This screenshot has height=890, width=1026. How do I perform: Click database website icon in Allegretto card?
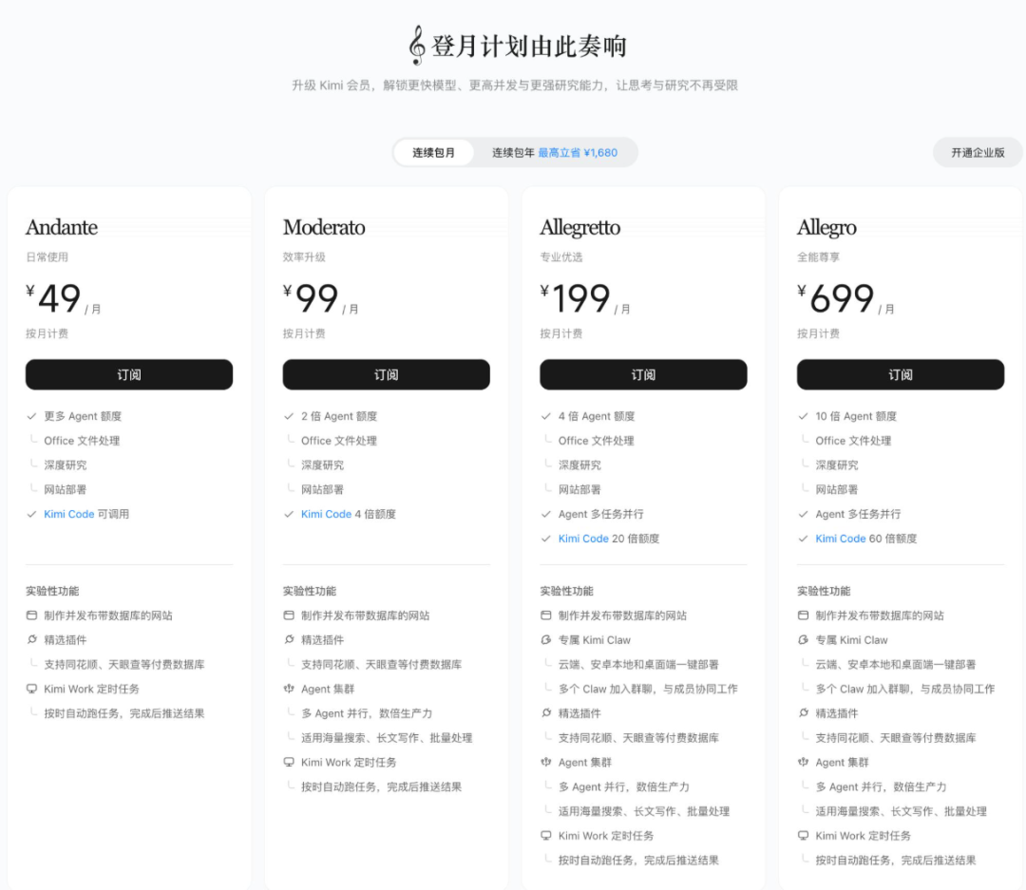tap(545, 615)
